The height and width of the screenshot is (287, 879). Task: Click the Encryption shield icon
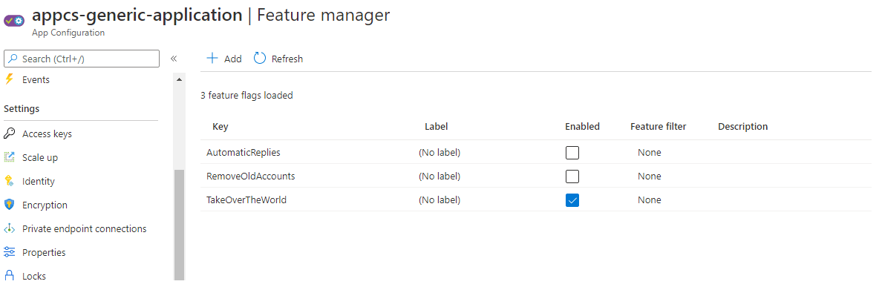tap(9, 205)
